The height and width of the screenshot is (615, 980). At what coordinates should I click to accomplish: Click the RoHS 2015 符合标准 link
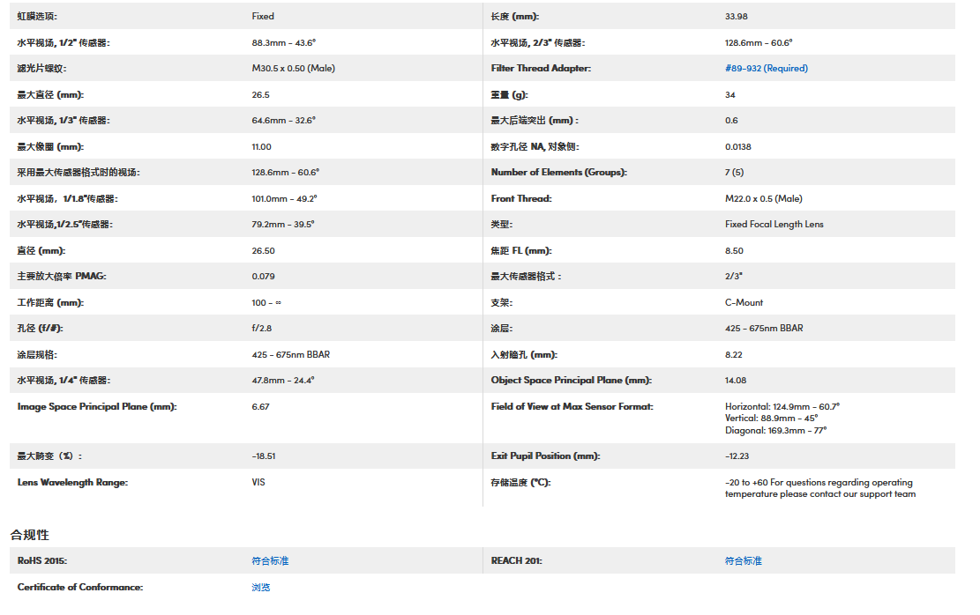click(x=270, y=561)
